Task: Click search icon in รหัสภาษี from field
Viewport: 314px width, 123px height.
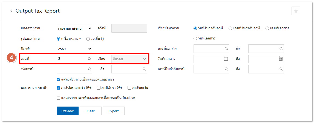Action: (x=89, y=69)
